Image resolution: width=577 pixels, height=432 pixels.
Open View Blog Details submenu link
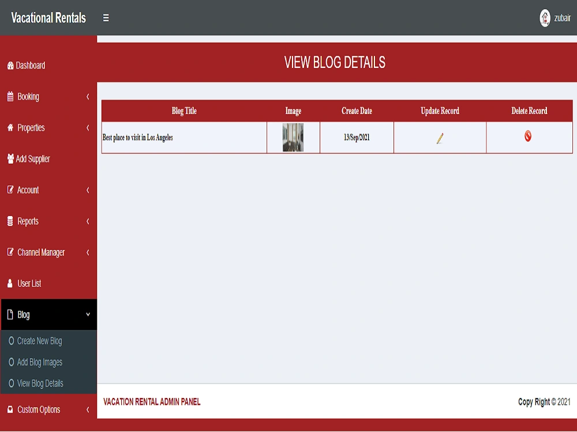point(40,384)
